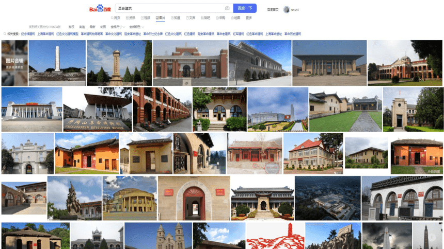444x249 pixels.
Task: Go to the 知道 Zhidao tab
Action: click(176, 18)
